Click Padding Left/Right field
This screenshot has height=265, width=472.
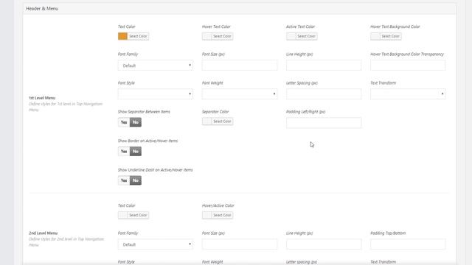(x=324, y=123)
